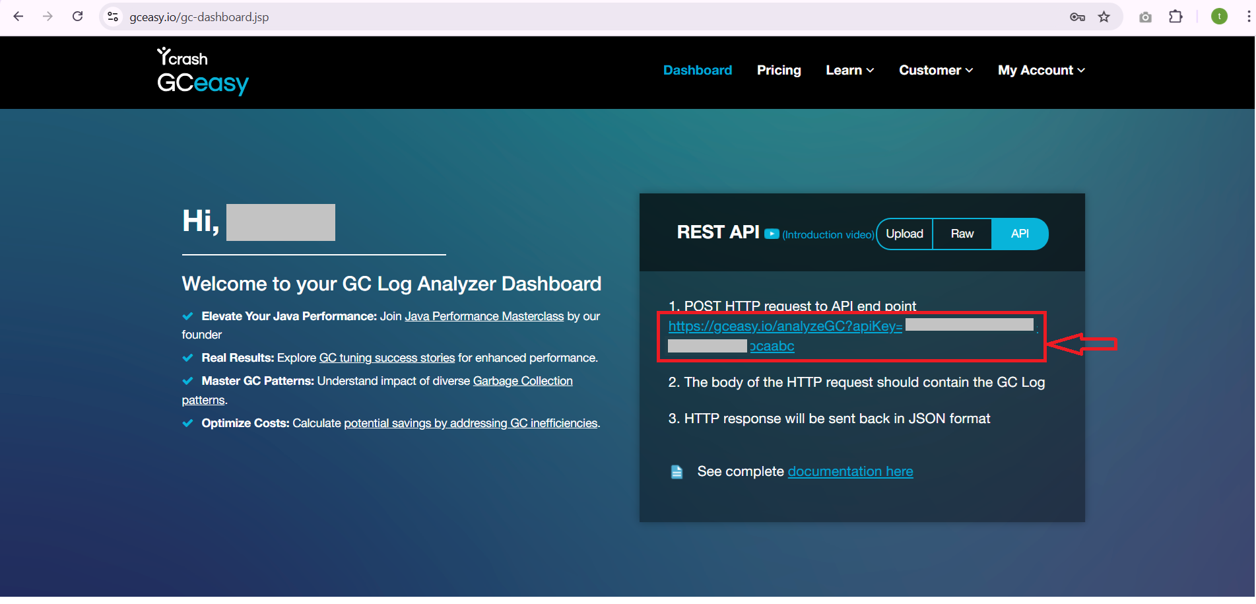Switch to the Raw tab
1256x604 pixels.
pyautogui.click(x=962, y=234)
